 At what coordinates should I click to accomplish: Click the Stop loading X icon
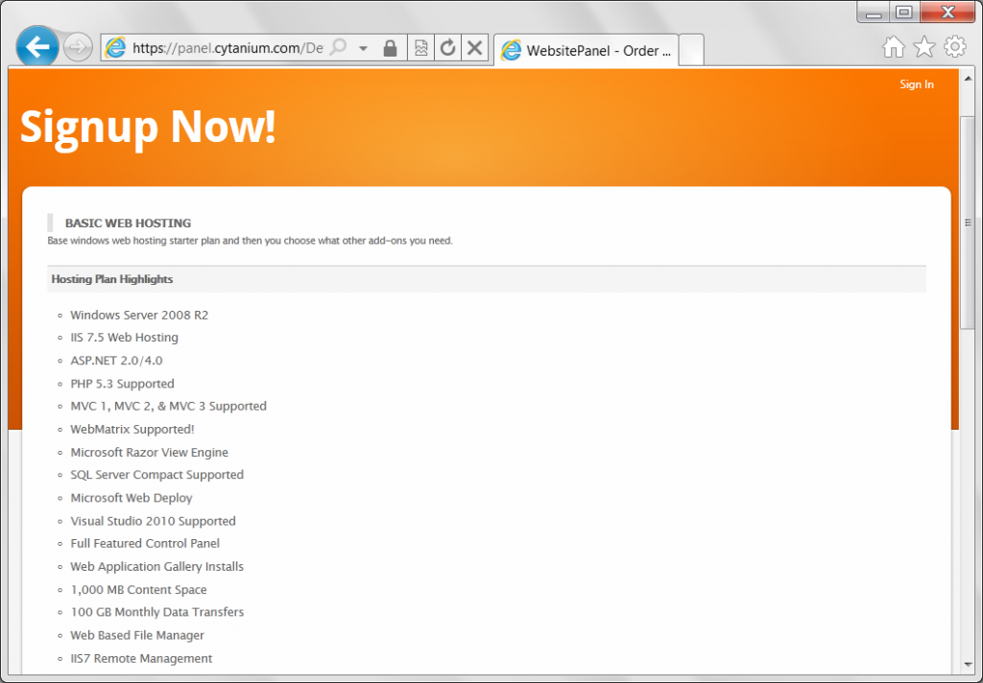474,48
